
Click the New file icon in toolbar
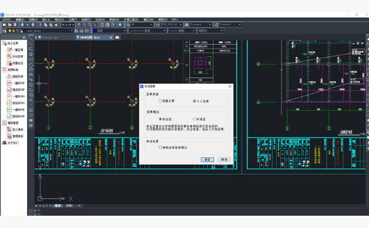[x=4, y=25]
